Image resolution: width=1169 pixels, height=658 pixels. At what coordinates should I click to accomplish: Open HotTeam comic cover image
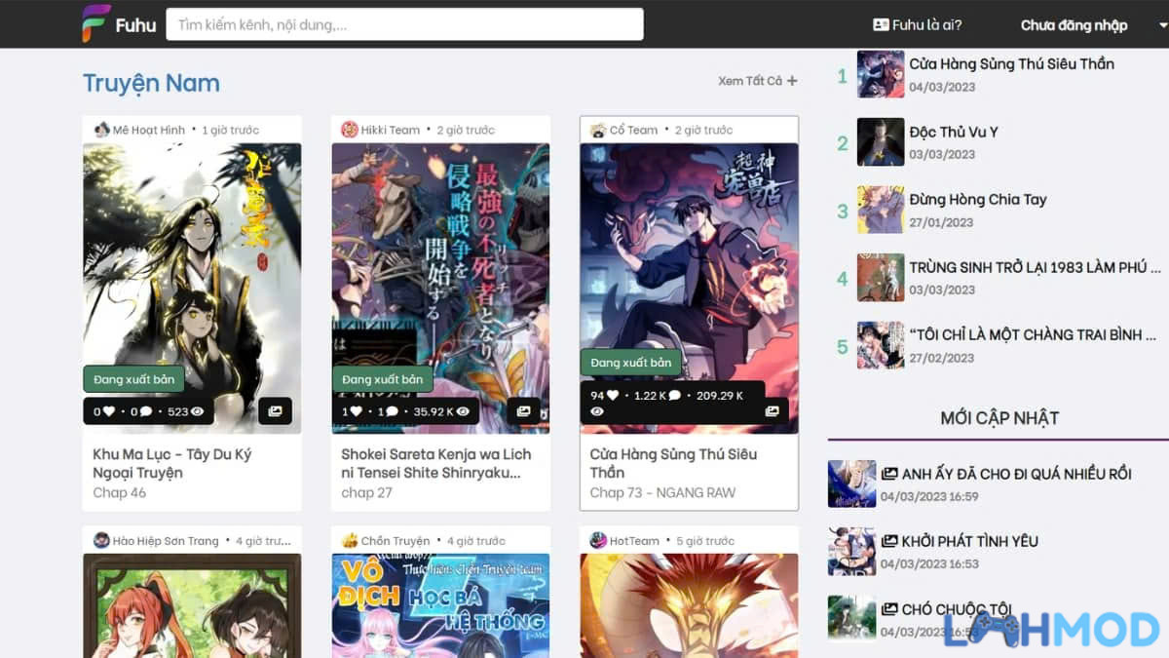[689, 605]
